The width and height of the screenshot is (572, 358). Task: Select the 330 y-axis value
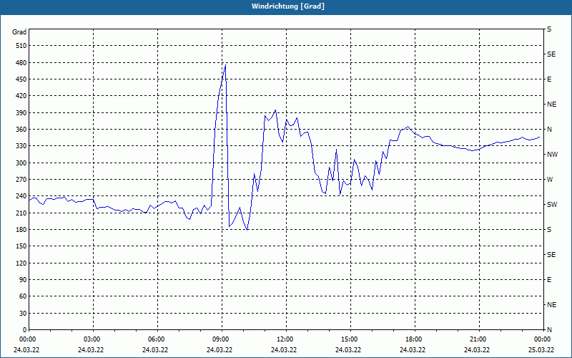[x=21, y=146]
